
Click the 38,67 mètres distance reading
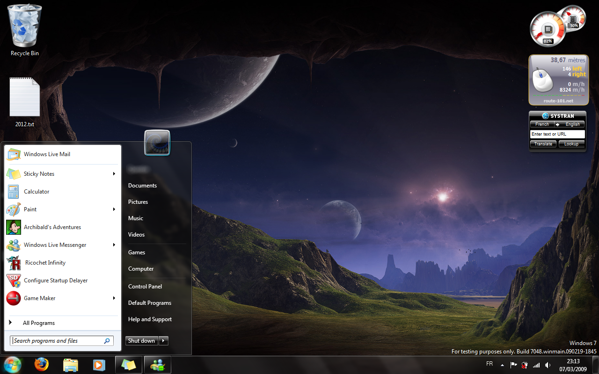pos(568,60)
